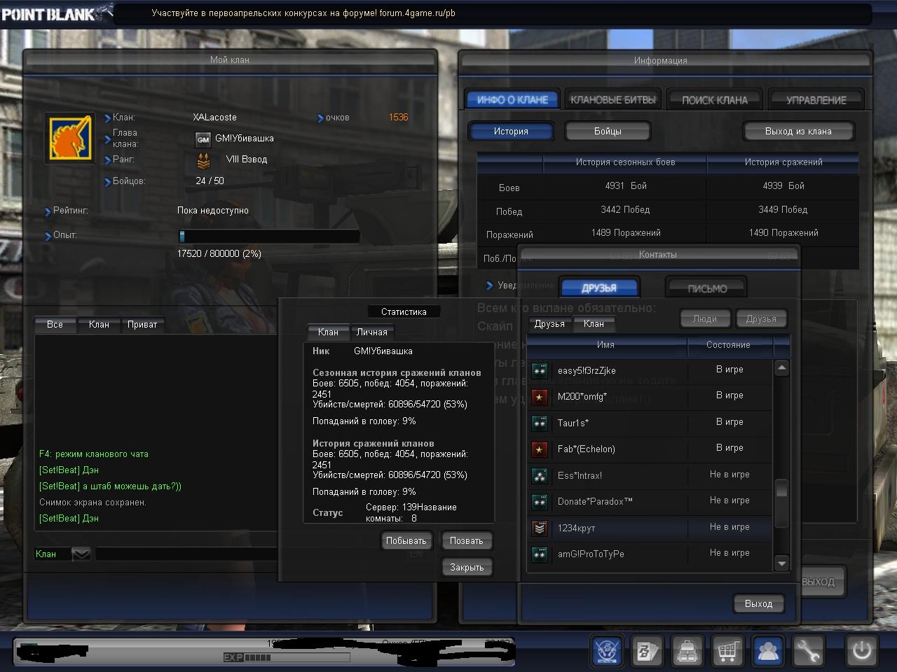Viewport: 897px width, 672px height.
Task: Click the orange unicorn clan emblem
Action: (69, 138)
